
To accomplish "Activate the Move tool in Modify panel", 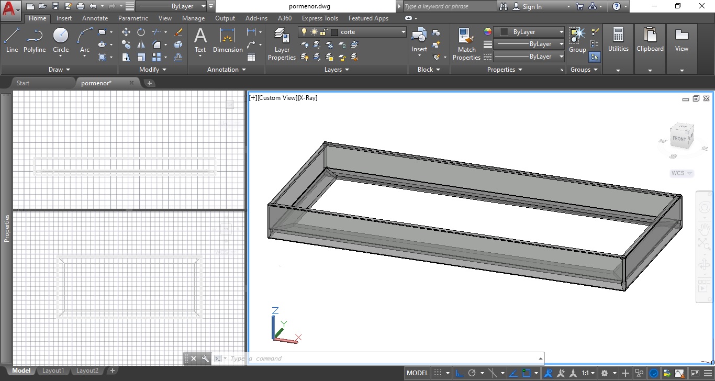I will [126, 32].
